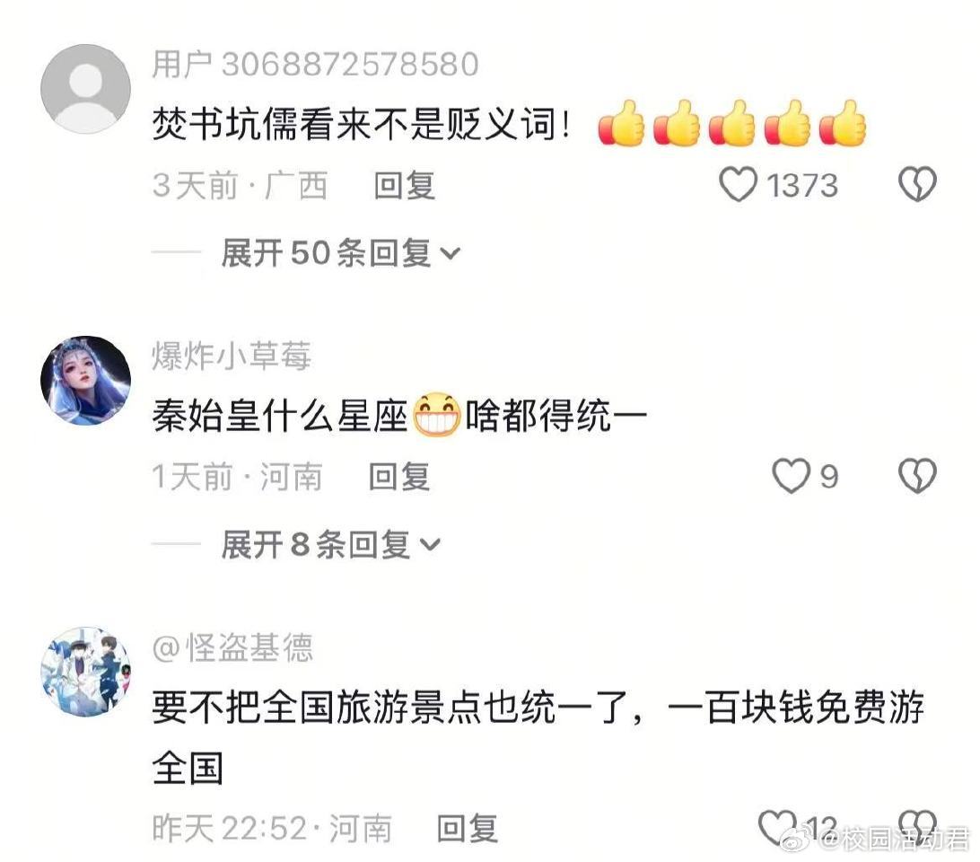This screenshot has width=980, height=862.
Task: Reply to the 广西 user's comment
Action: [405, 186]
